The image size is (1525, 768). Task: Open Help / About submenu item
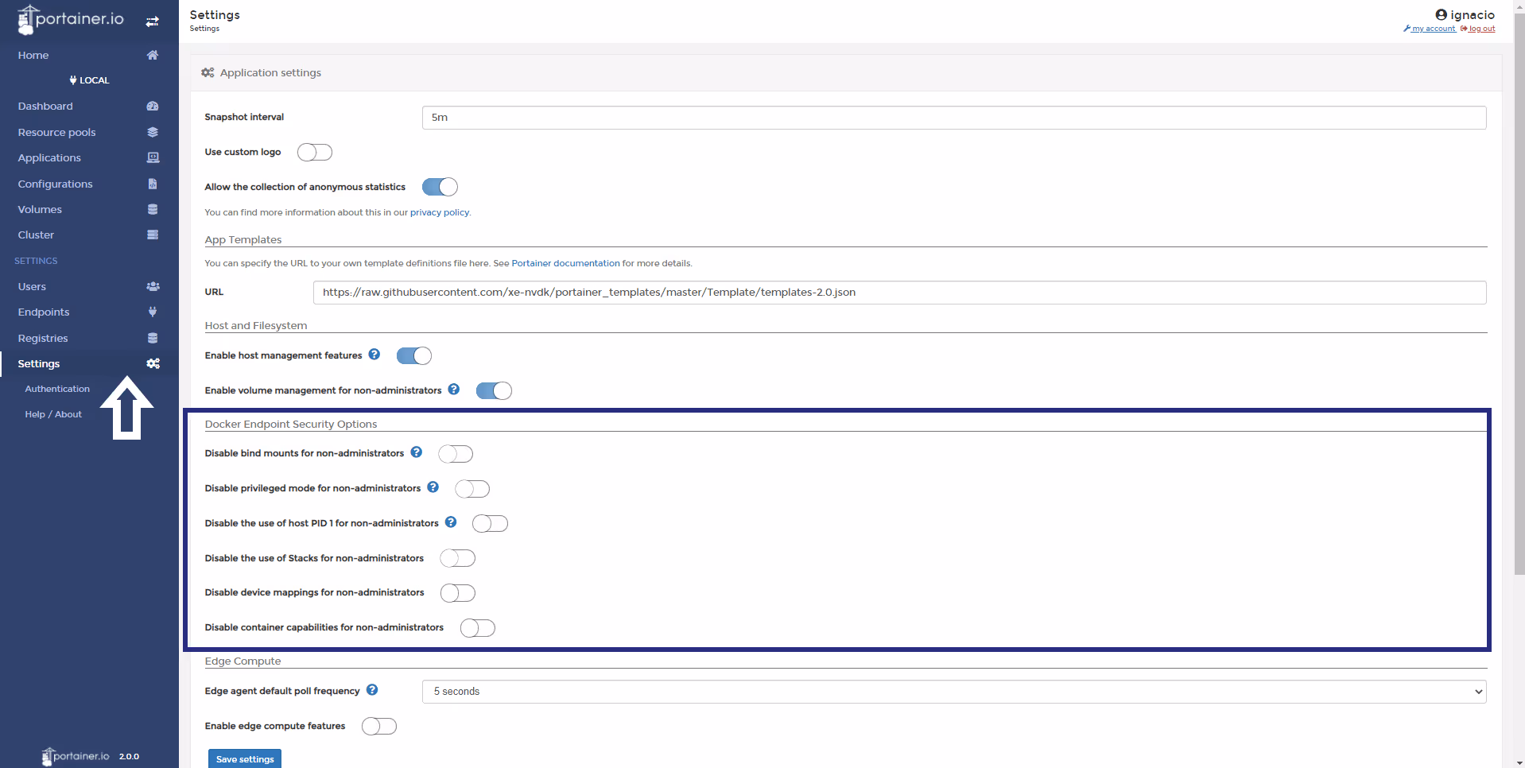(x=53, y=414)
